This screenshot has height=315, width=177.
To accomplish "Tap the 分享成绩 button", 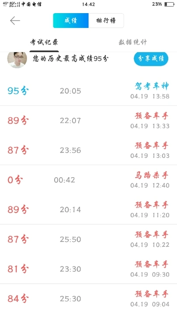I will (151, 59).
